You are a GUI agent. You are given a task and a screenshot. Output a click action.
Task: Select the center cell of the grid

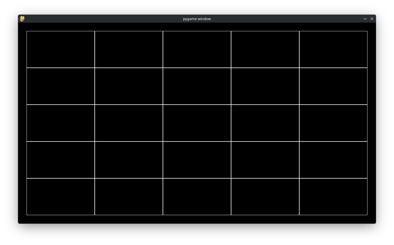197,123
